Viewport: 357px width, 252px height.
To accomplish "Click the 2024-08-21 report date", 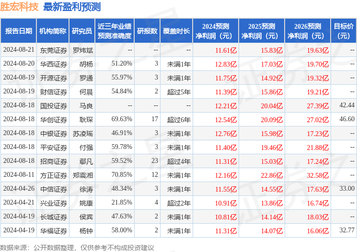I will point(19,49).
